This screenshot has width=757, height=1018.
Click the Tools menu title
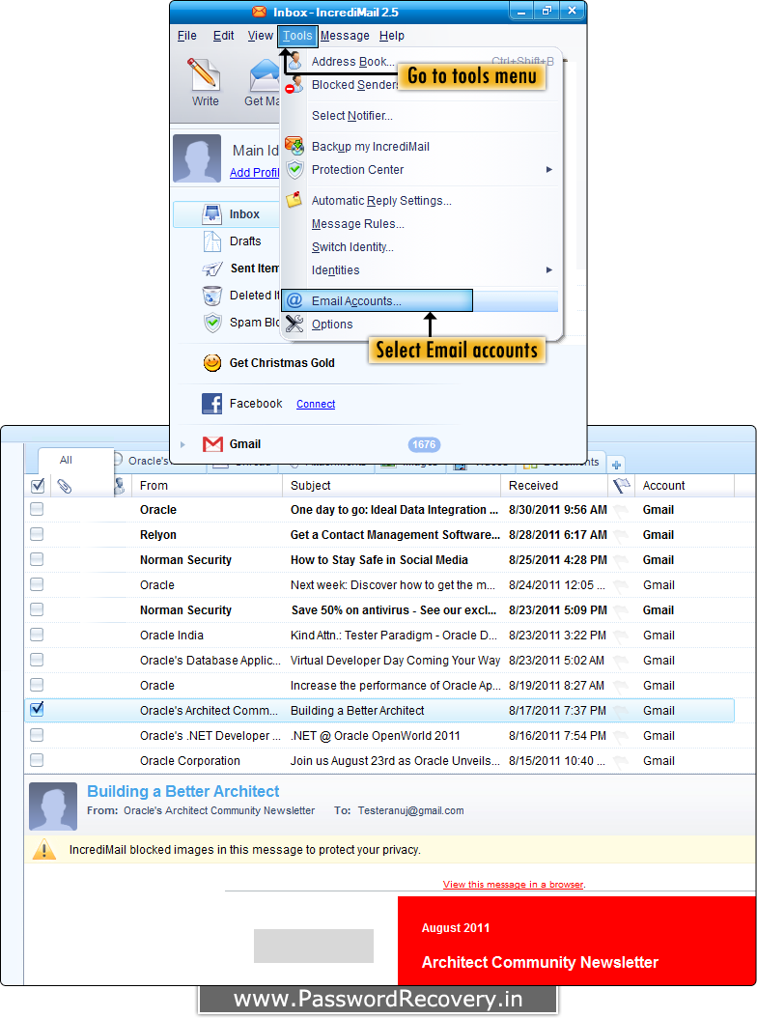[297, 36]
